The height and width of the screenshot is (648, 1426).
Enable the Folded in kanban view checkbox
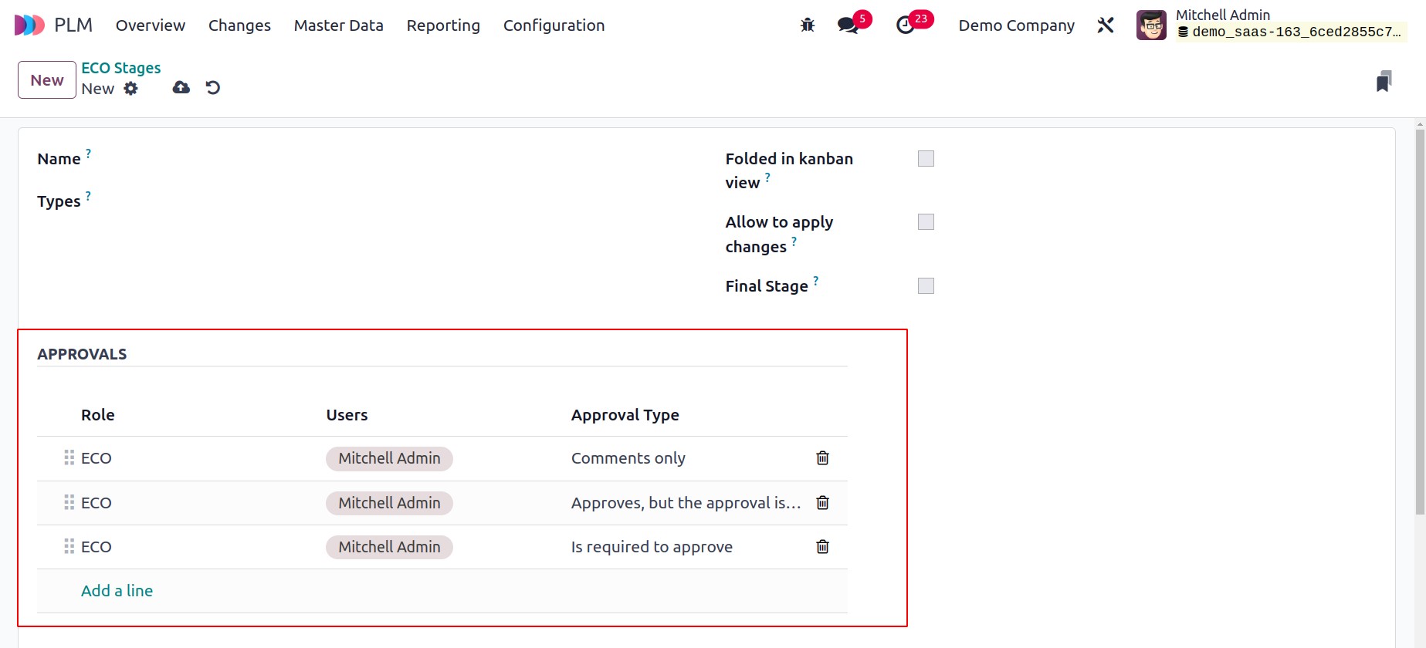pos(926,159)
